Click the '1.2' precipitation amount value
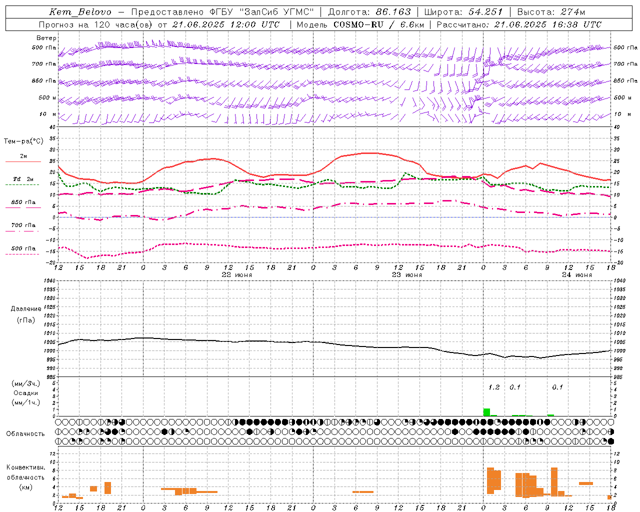This screenshot has height=512, width=640. click(493, 387)
